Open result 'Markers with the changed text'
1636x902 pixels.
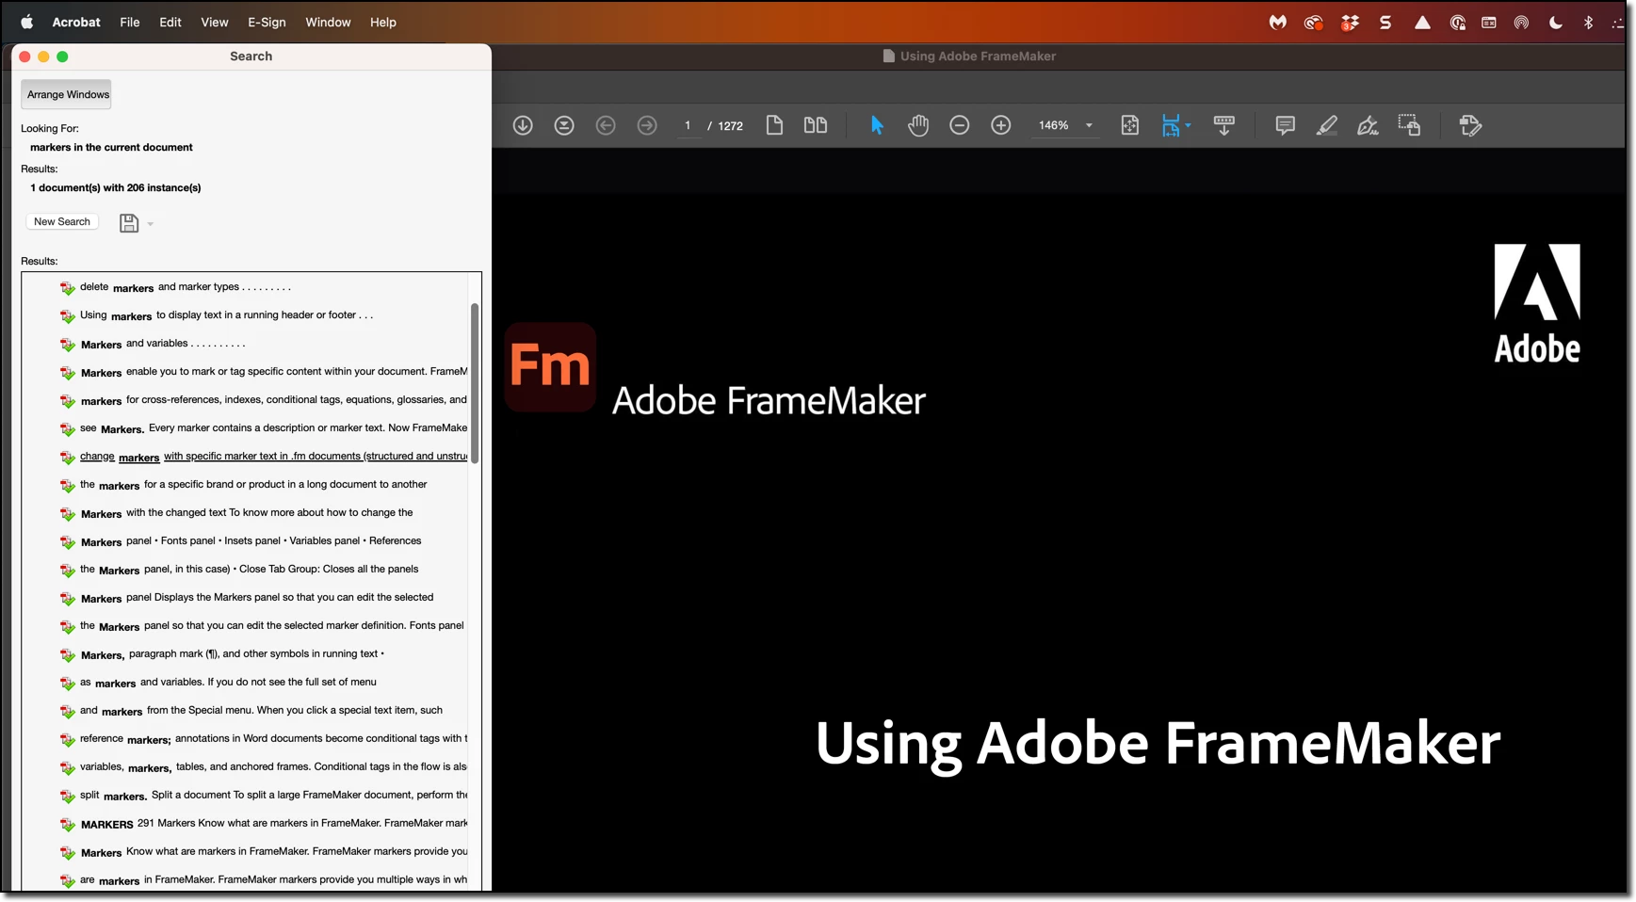pyautogui.click(x=247, y=513)
